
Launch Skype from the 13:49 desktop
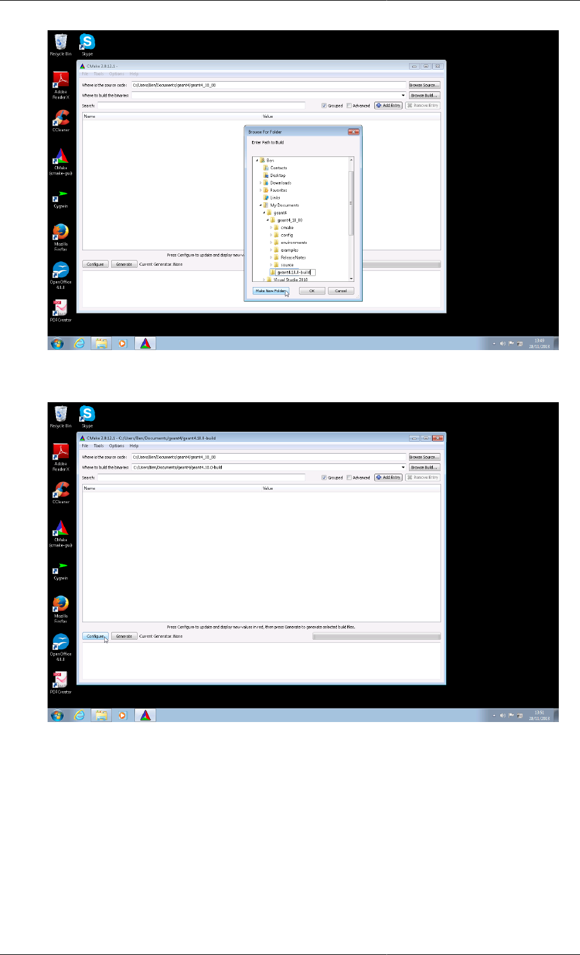87,45
